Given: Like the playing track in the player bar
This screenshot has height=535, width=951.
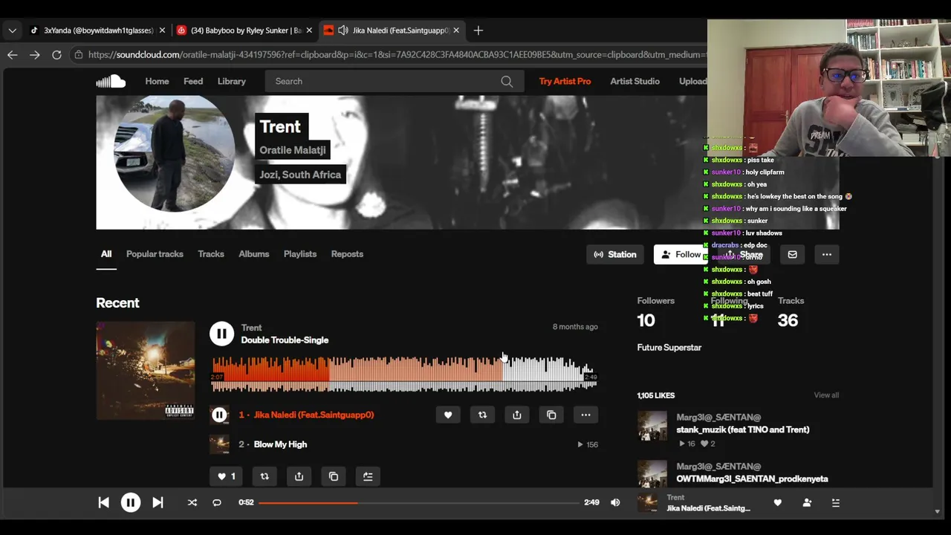Looking at the screenshot, I should point(777,503).
